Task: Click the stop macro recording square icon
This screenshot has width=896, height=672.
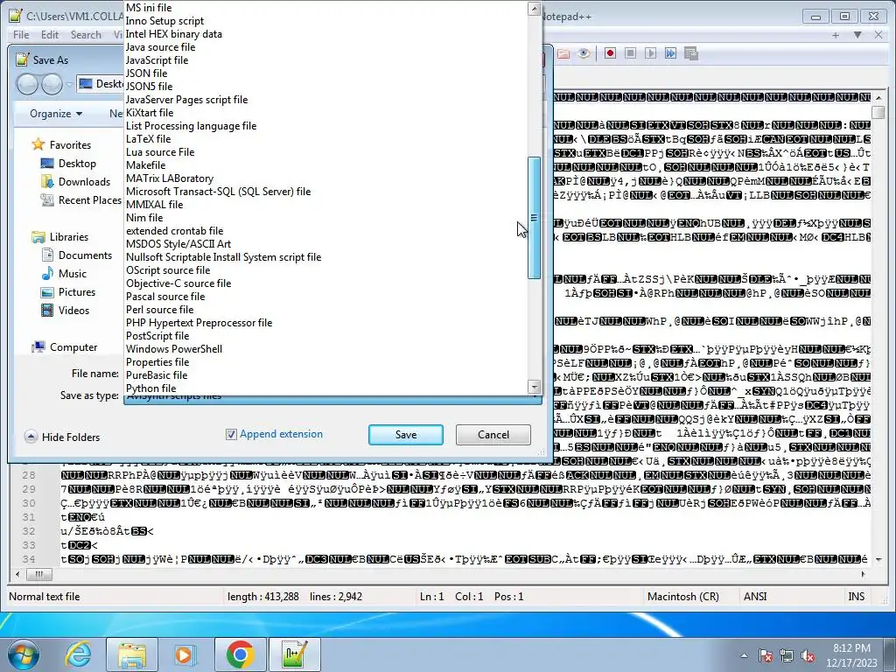Action: (630, 53)
